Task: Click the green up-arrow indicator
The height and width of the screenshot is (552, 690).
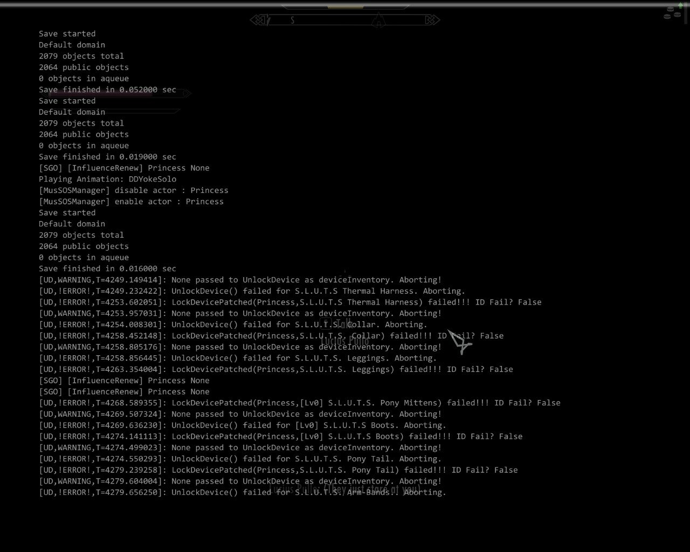Action: [681, 5]
